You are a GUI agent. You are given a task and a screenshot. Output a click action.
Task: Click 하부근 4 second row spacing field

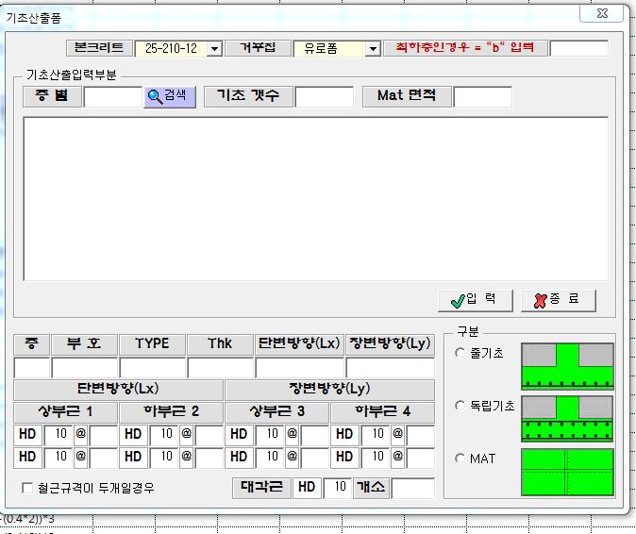point(421,458)
